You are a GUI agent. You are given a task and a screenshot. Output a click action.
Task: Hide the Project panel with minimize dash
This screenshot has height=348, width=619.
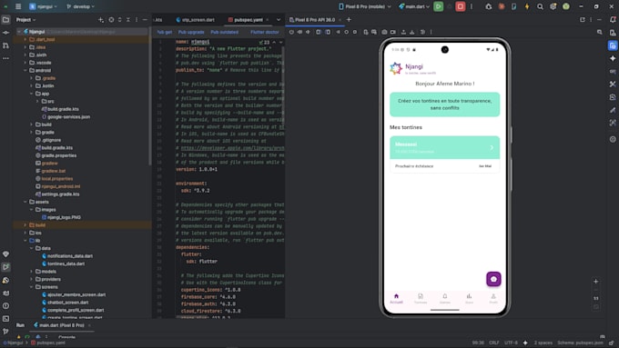point(145,20)
